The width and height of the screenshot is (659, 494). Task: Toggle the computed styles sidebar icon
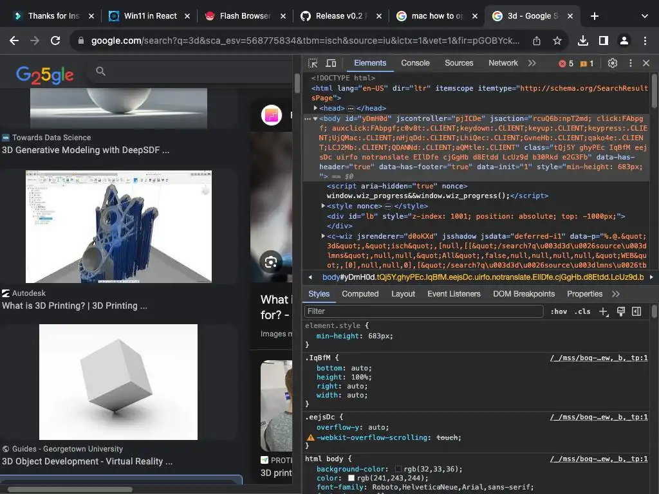(x=636, y=311)
